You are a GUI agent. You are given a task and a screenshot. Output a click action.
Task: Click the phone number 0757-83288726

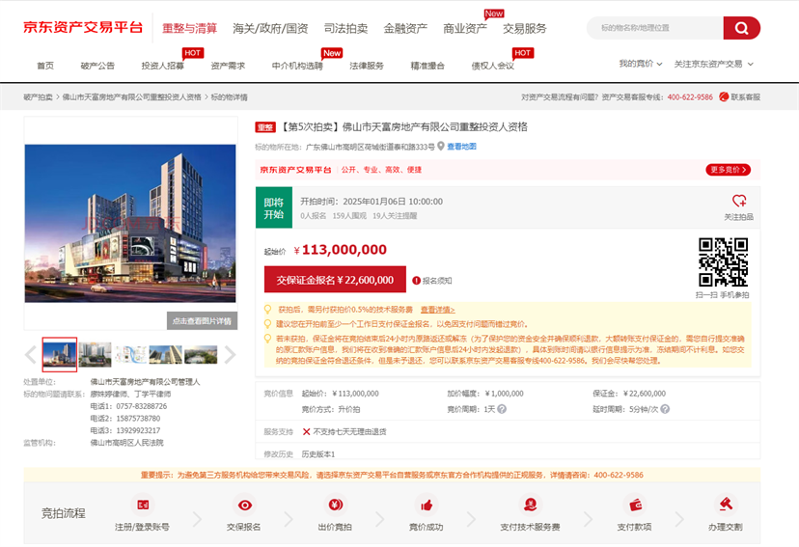142,406
